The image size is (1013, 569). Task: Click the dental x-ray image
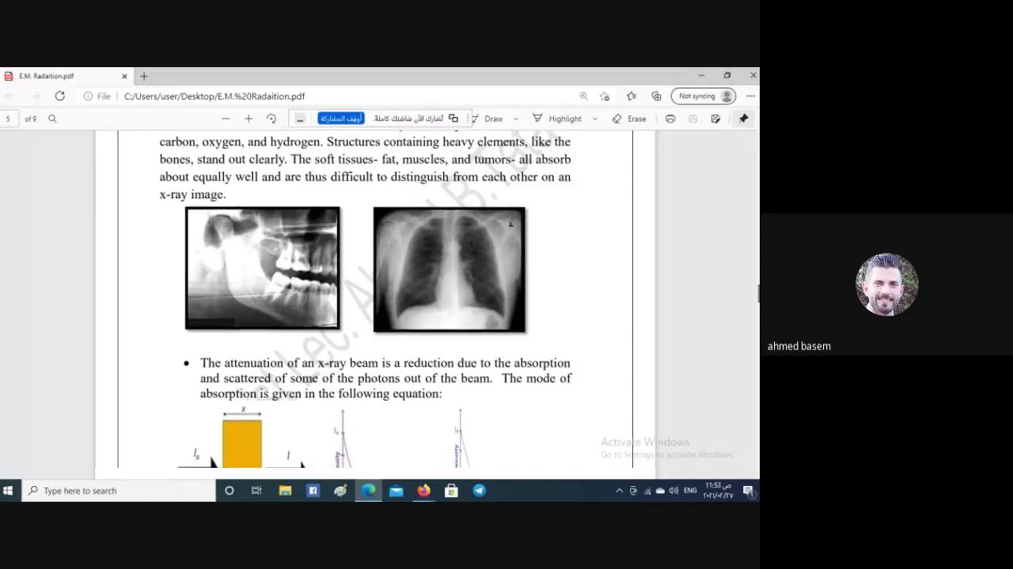(263, 268)
